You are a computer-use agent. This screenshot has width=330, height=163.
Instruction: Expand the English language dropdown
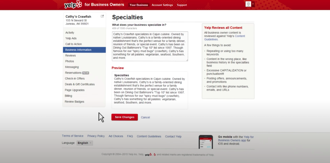click(x=84, y=143)
